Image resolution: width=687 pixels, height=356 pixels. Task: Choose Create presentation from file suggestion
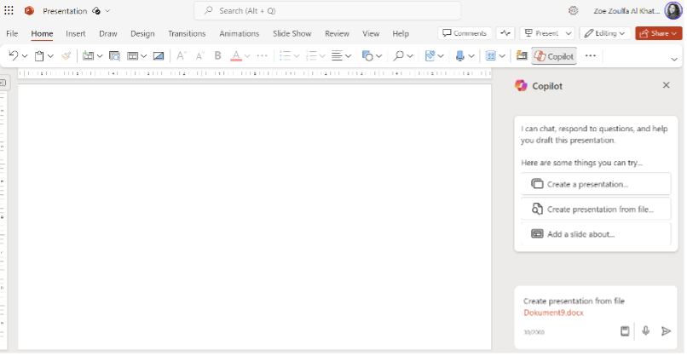tap(596, 209)
